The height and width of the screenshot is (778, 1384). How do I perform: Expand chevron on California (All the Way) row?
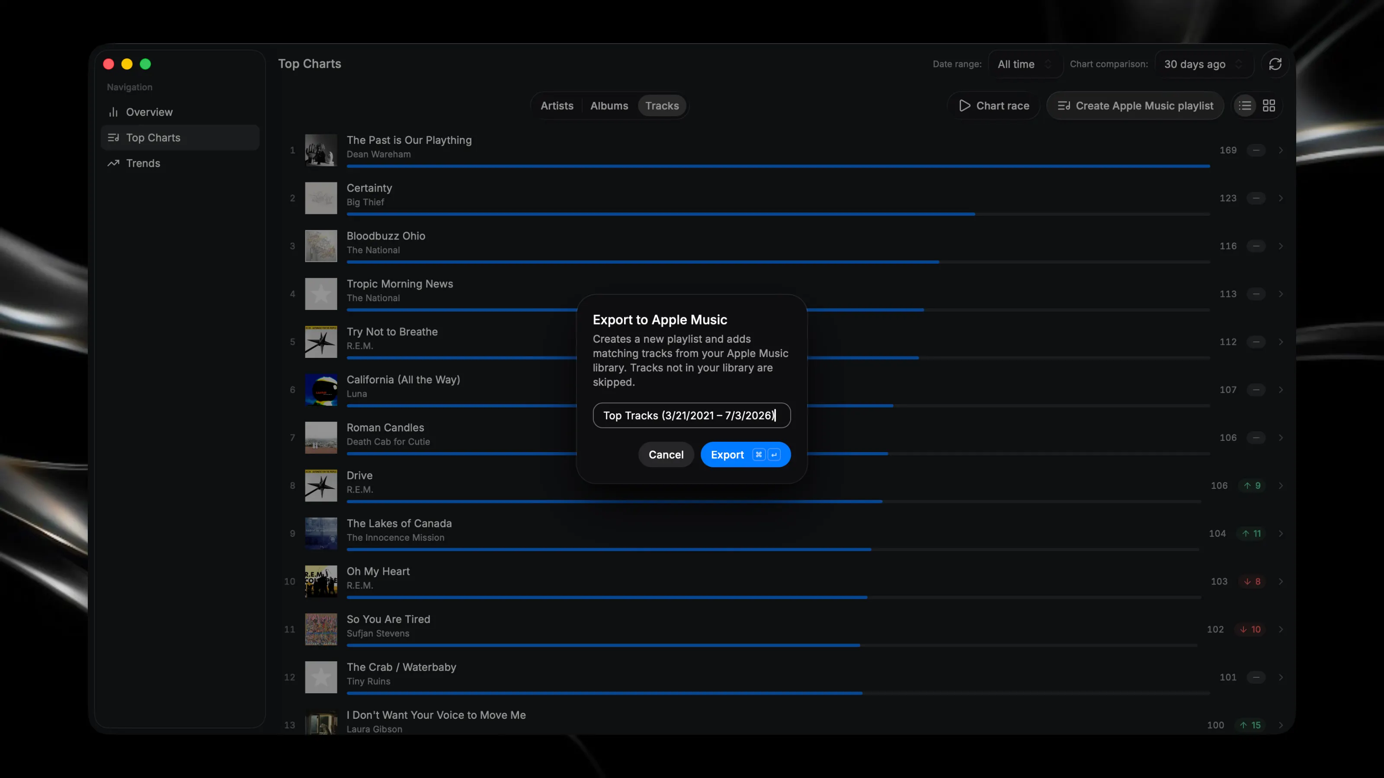pos(1281,390)
